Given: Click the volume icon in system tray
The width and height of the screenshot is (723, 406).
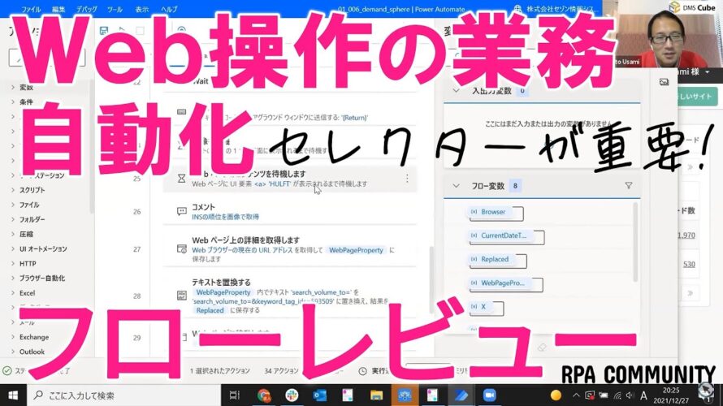Looking at the screenshot, I should point(630,395).
